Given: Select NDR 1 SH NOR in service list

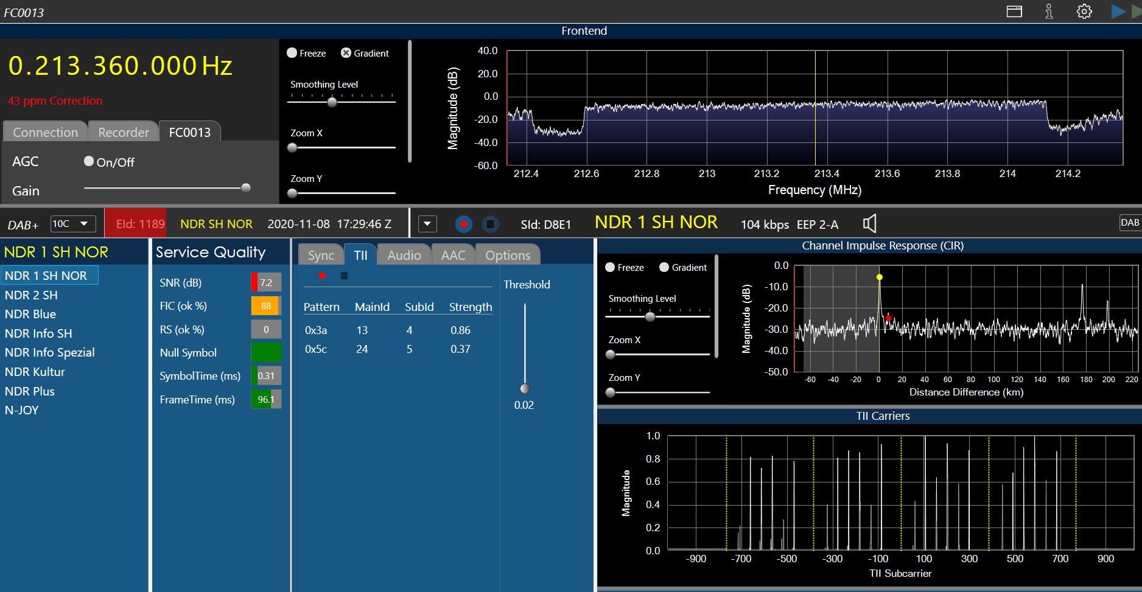Looking at the screenshot, I should [x=49, y=276].
